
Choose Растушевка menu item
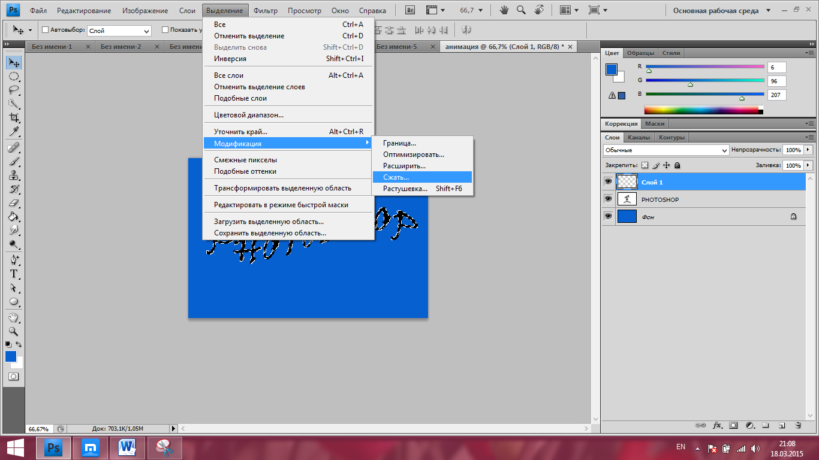pos(422,189)
